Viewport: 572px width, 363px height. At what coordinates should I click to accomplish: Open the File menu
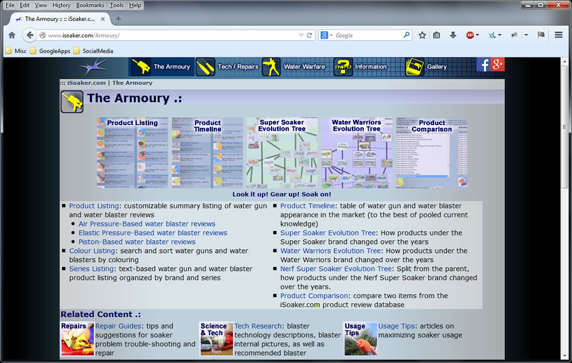pos(10,5)
